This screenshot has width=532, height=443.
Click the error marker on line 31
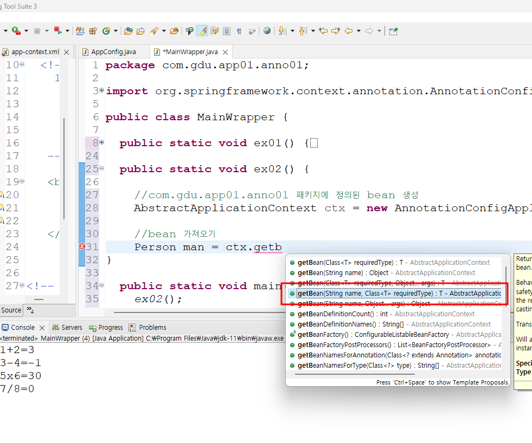[x=82, y=246]
